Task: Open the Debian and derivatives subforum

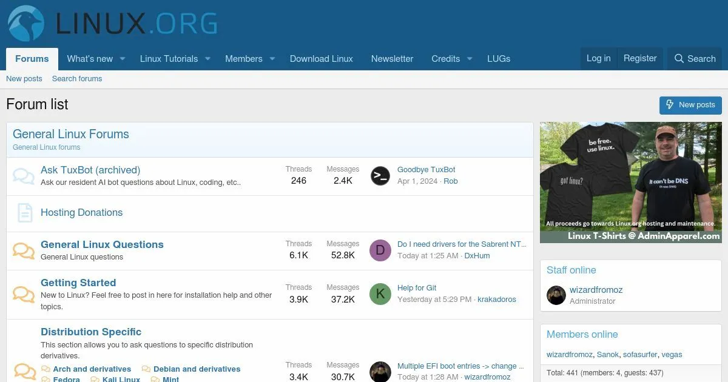Action: 197,369
